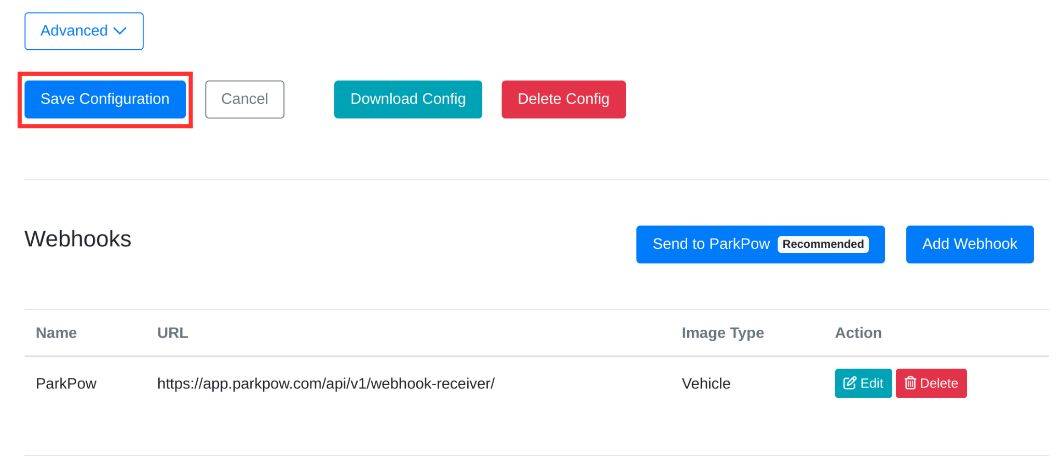The width and height of the screenshot is (1063, 463).
Task: Click the Webhooks section heading
Action: click(78, 239)
